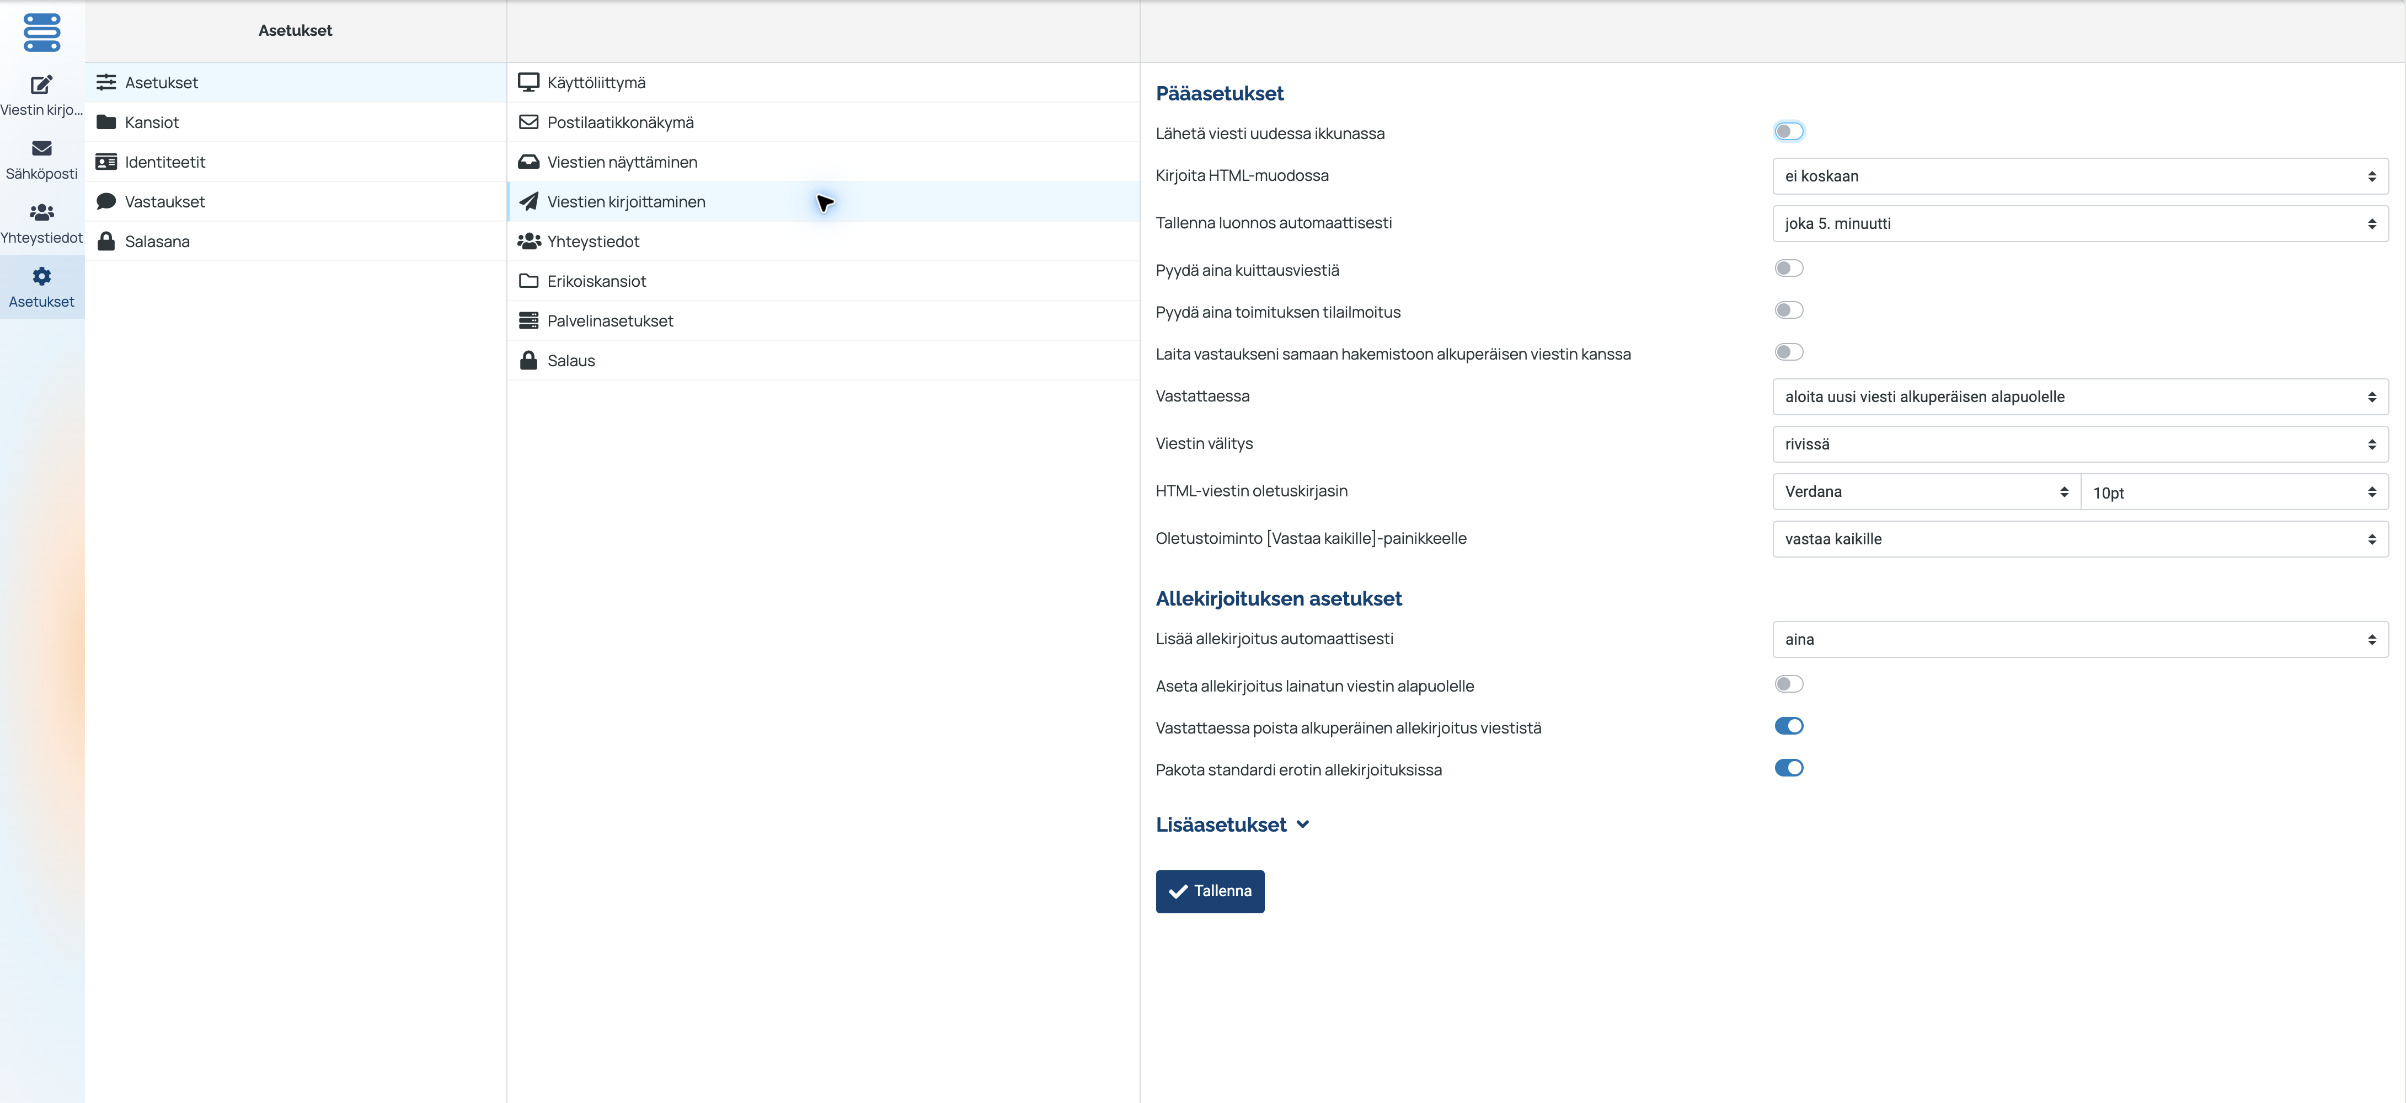Open the Viestien kirjoittaminen section
The image size is (2406, 1103).
[823, 202]
